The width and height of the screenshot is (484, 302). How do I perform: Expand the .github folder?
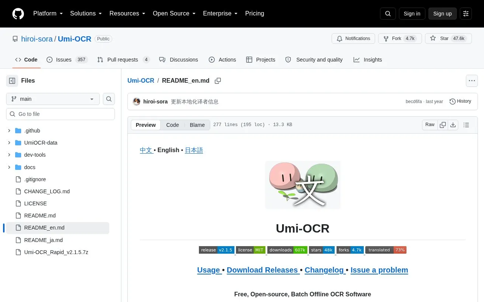(9, 131)
